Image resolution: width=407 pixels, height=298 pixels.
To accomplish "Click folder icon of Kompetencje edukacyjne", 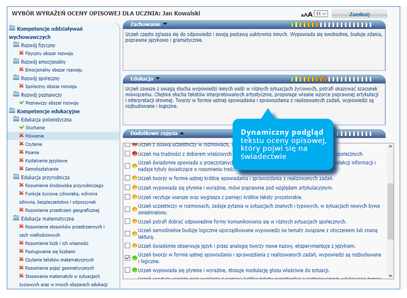I will tap(12, 111).
